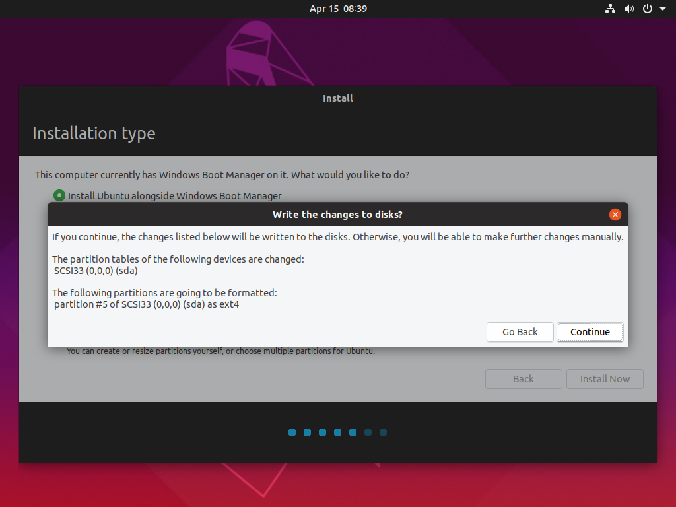The height and width of the screenshot is (507, 676).
Task: Click the text 'SCSI33 (0,0,0) (sda)'
Action: [96, 271]
